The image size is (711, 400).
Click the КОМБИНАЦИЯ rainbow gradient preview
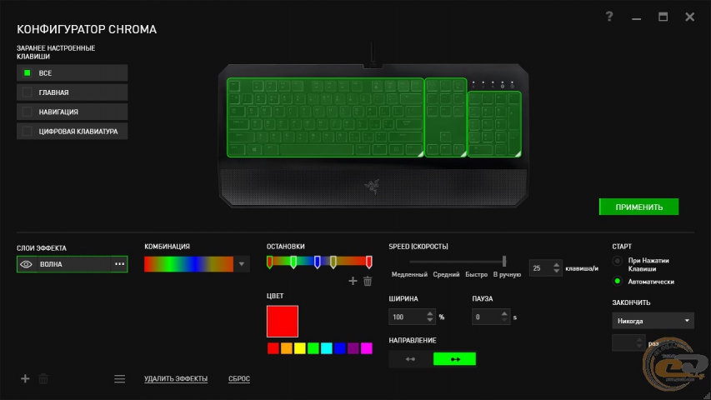pyautogui.click(x=188, y=264)
